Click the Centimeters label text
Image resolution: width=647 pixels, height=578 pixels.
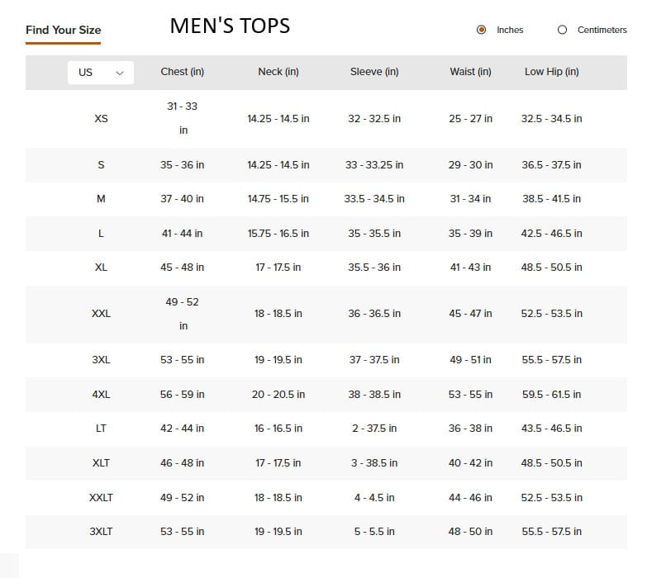point(602,30)
